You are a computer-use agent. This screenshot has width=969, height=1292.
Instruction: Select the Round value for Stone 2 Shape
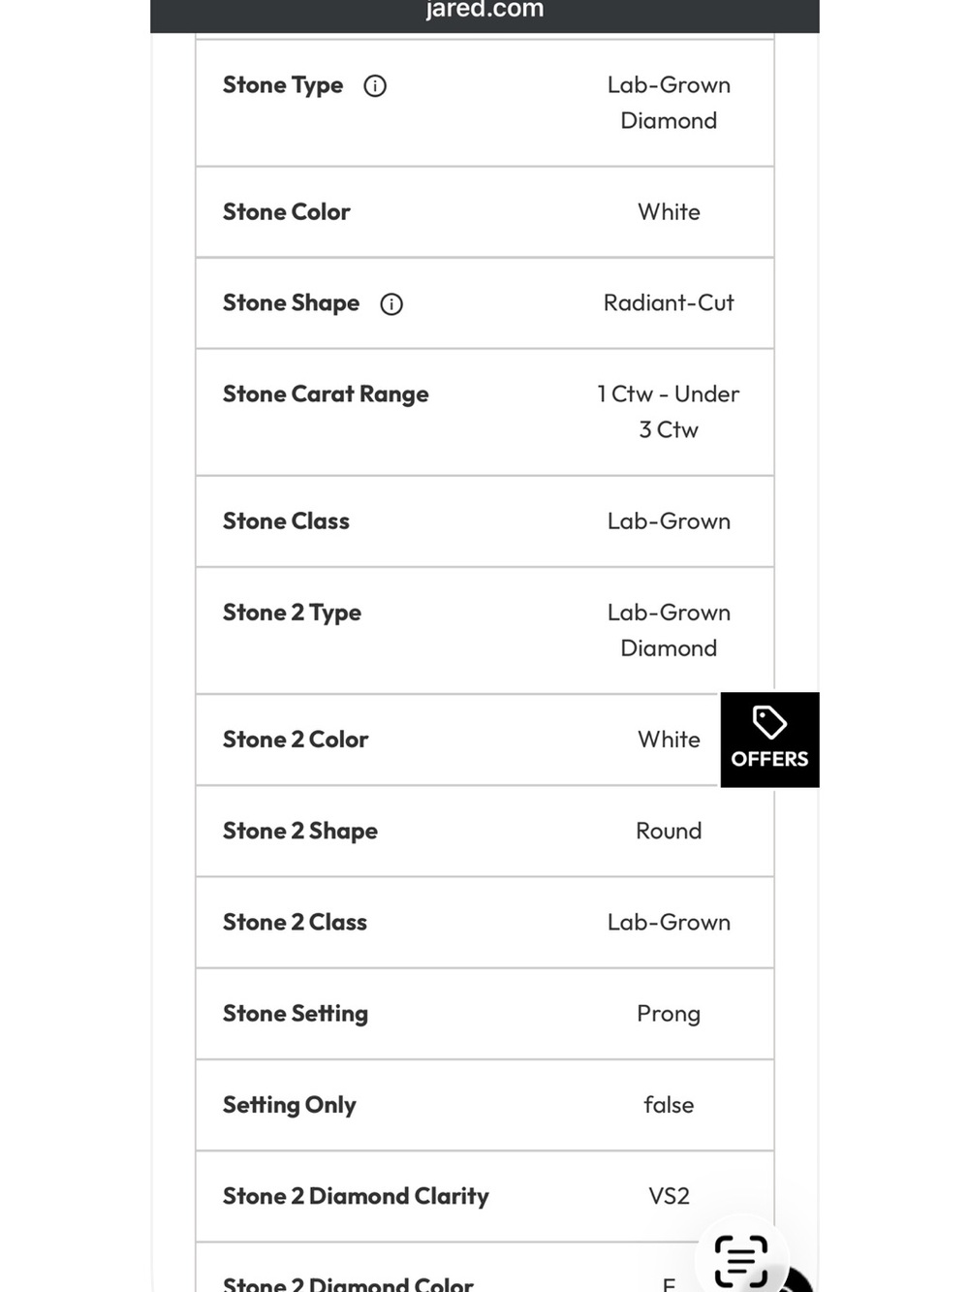click(669, 831)
